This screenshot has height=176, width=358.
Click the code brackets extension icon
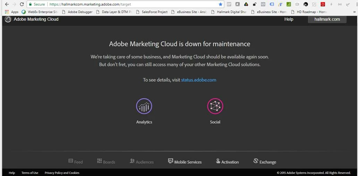[263, 4]
